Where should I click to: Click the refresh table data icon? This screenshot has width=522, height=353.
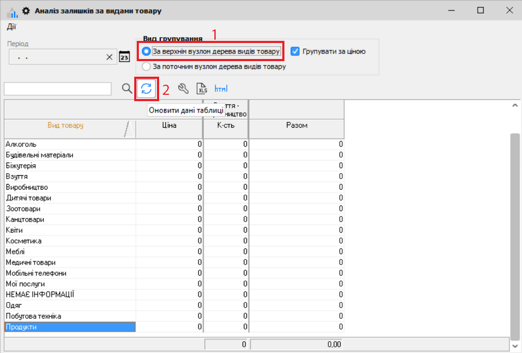tap(147, 89)
